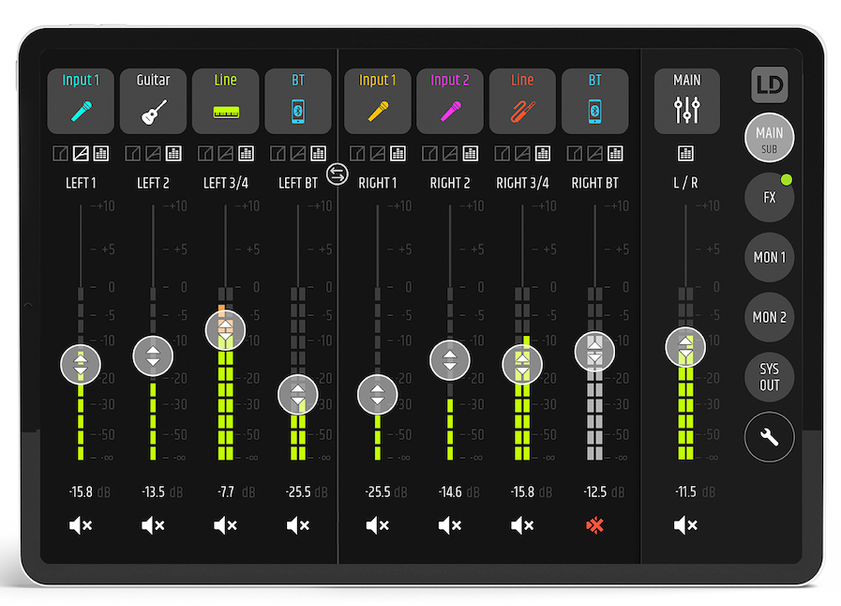The image size is (841, 606).
Task: Switch to the FX mix view
Action: [x=769, y=197]
